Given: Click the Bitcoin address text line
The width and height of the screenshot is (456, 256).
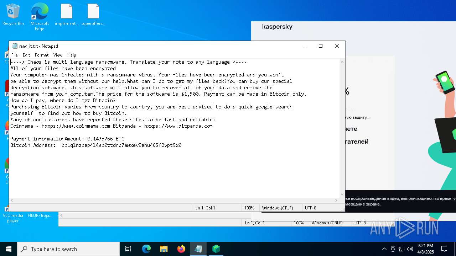Looking at the screenshot, I should click(96, 145).
